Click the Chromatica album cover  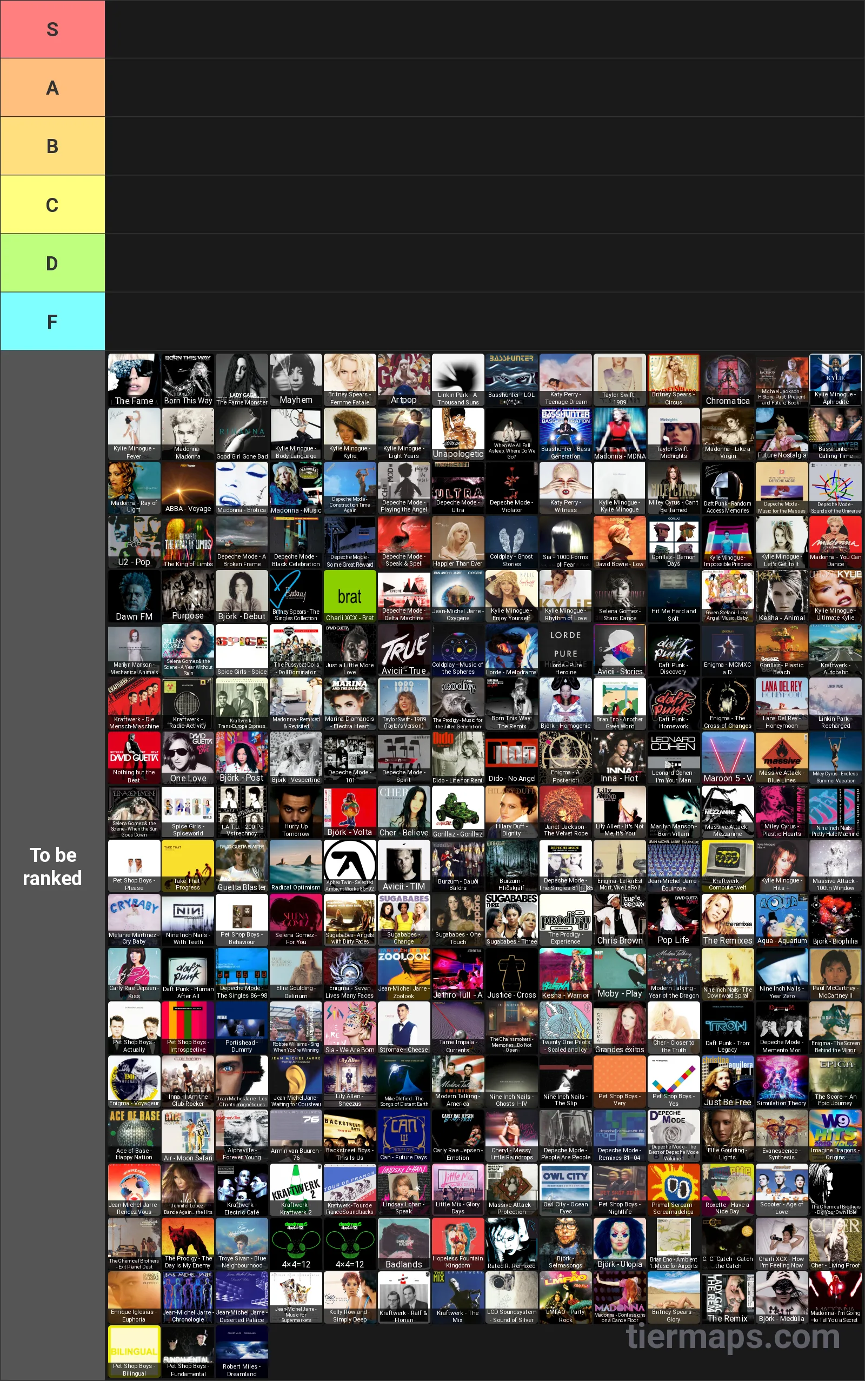(x=728, y=380)
